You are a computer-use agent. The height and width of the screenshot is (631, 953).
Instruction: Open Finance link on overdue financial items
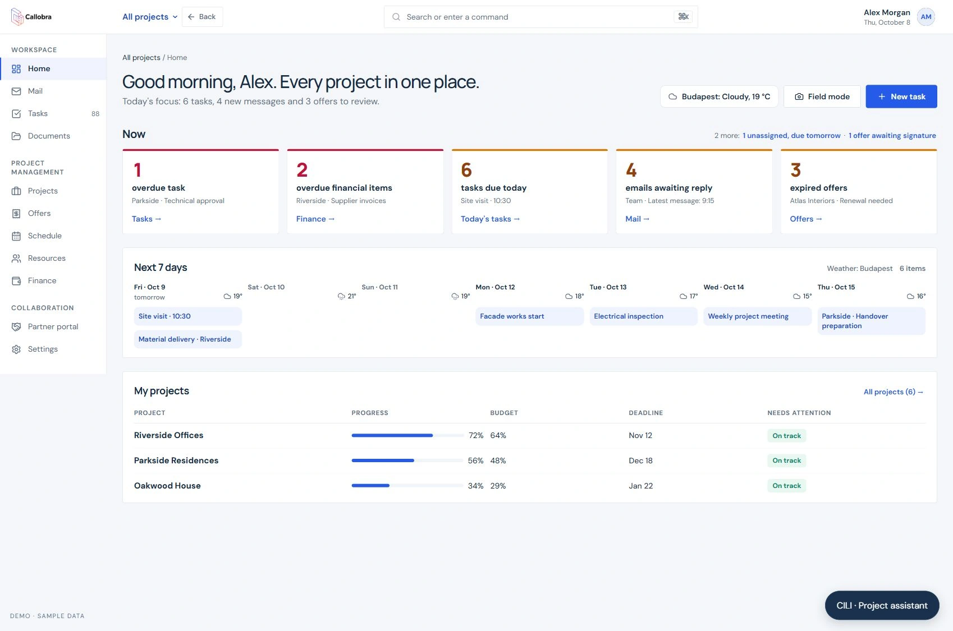point(315,219)
